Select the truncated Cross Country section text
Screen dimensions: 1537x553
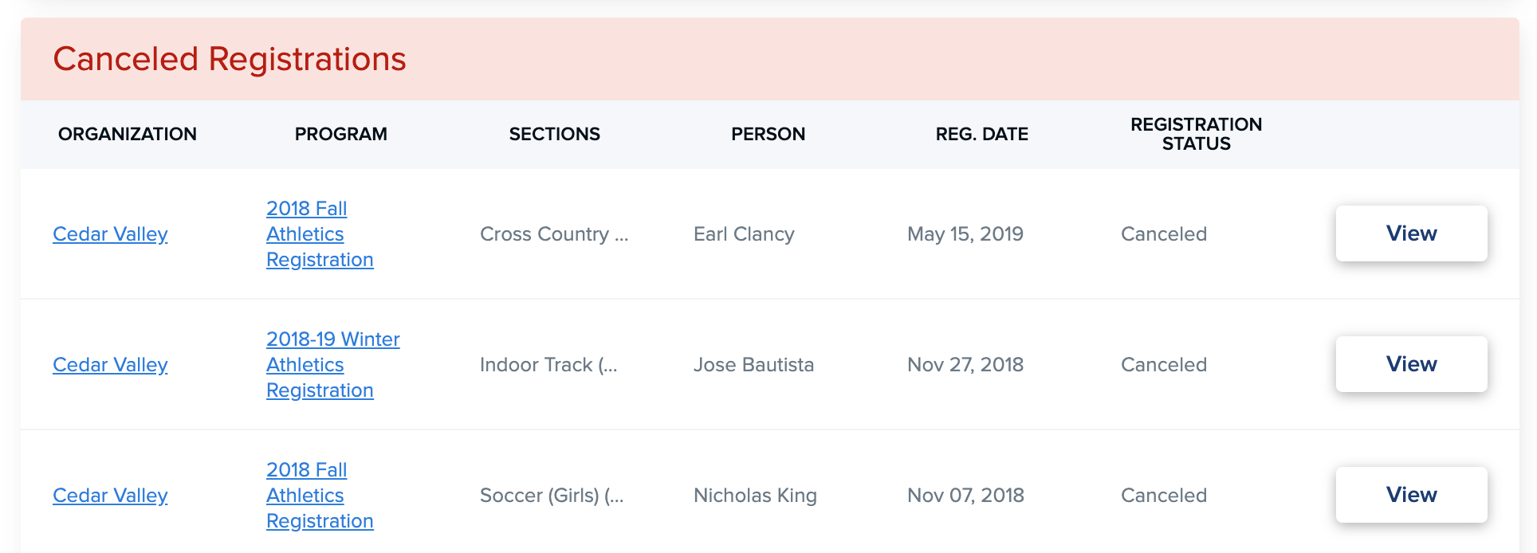(554, 234)
